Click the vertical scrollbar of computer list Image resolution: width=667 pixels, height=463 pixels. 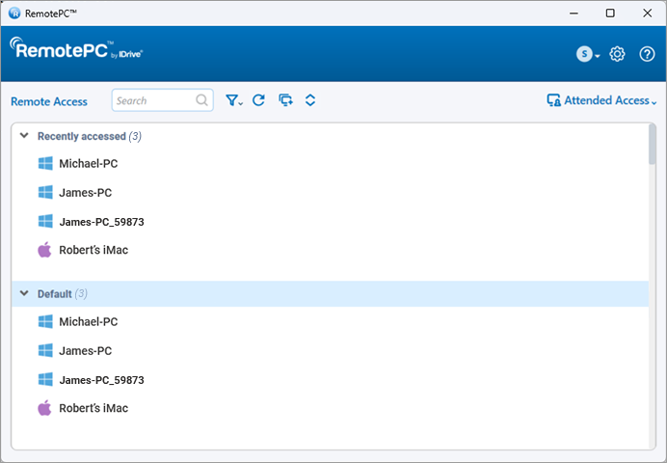tap(653, 147)
